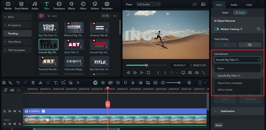Image resolution: width=266 pixels, height=130 pixels.
Task: Click the play button in the player
Action: (x=142, y=73)
